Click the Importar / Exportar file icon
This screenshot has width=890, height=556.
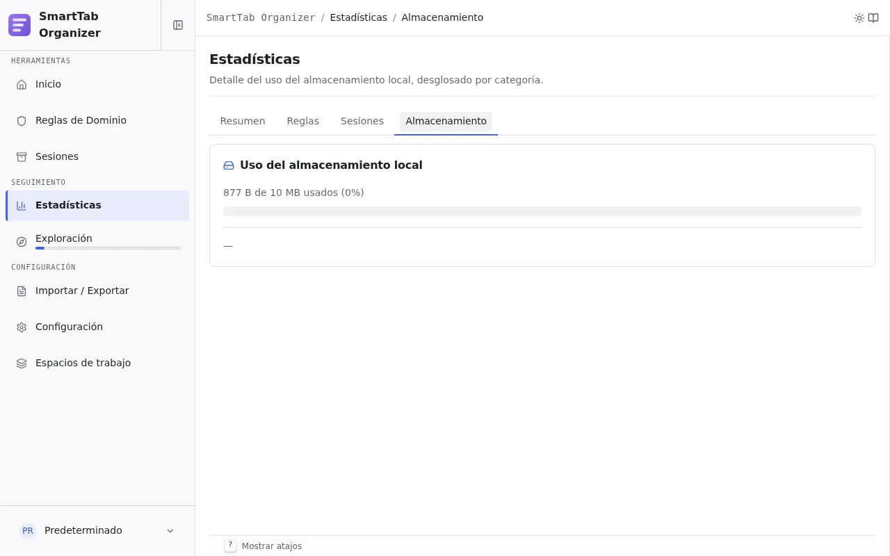pos(22,291)
